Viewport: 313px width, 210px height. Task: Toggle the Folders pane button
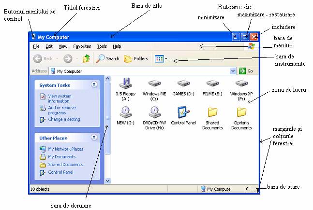point(136,59)
